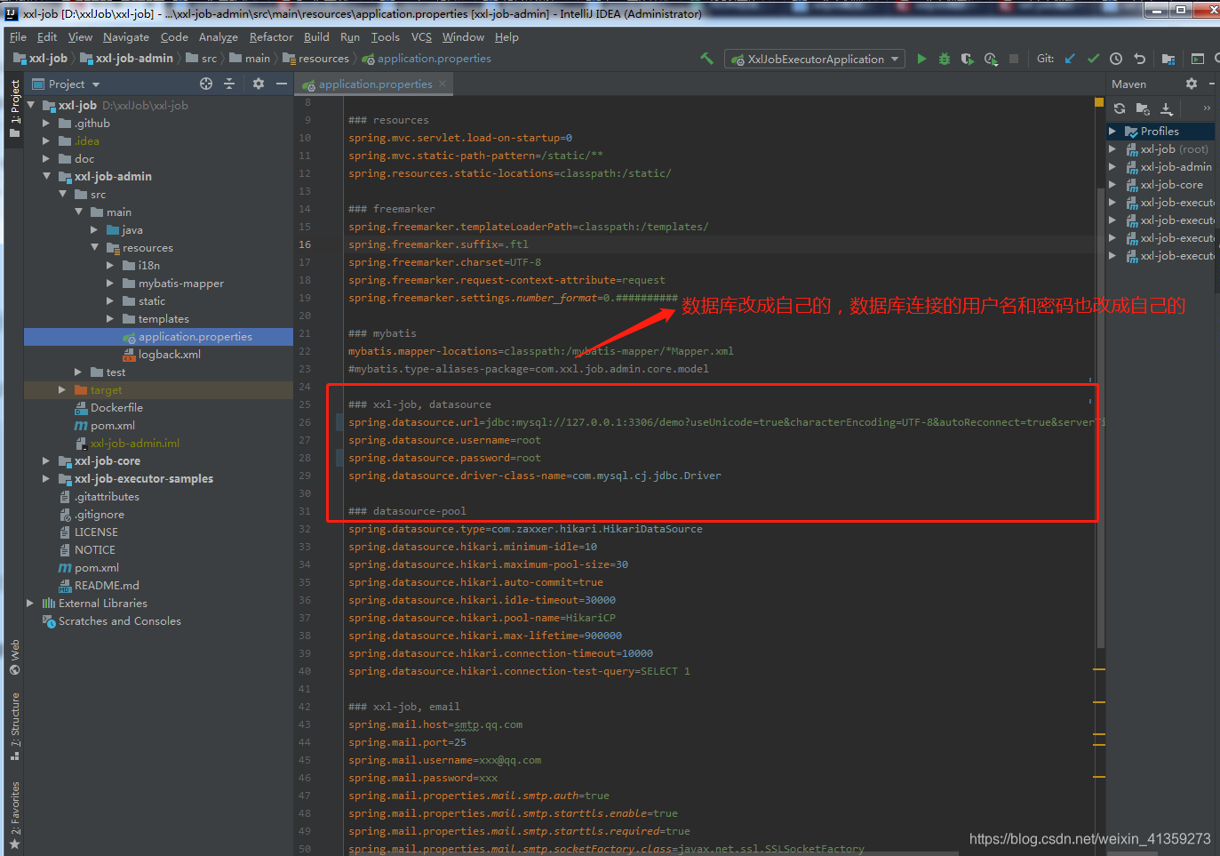Collapse all with the Project panel icon

point(229,84)
